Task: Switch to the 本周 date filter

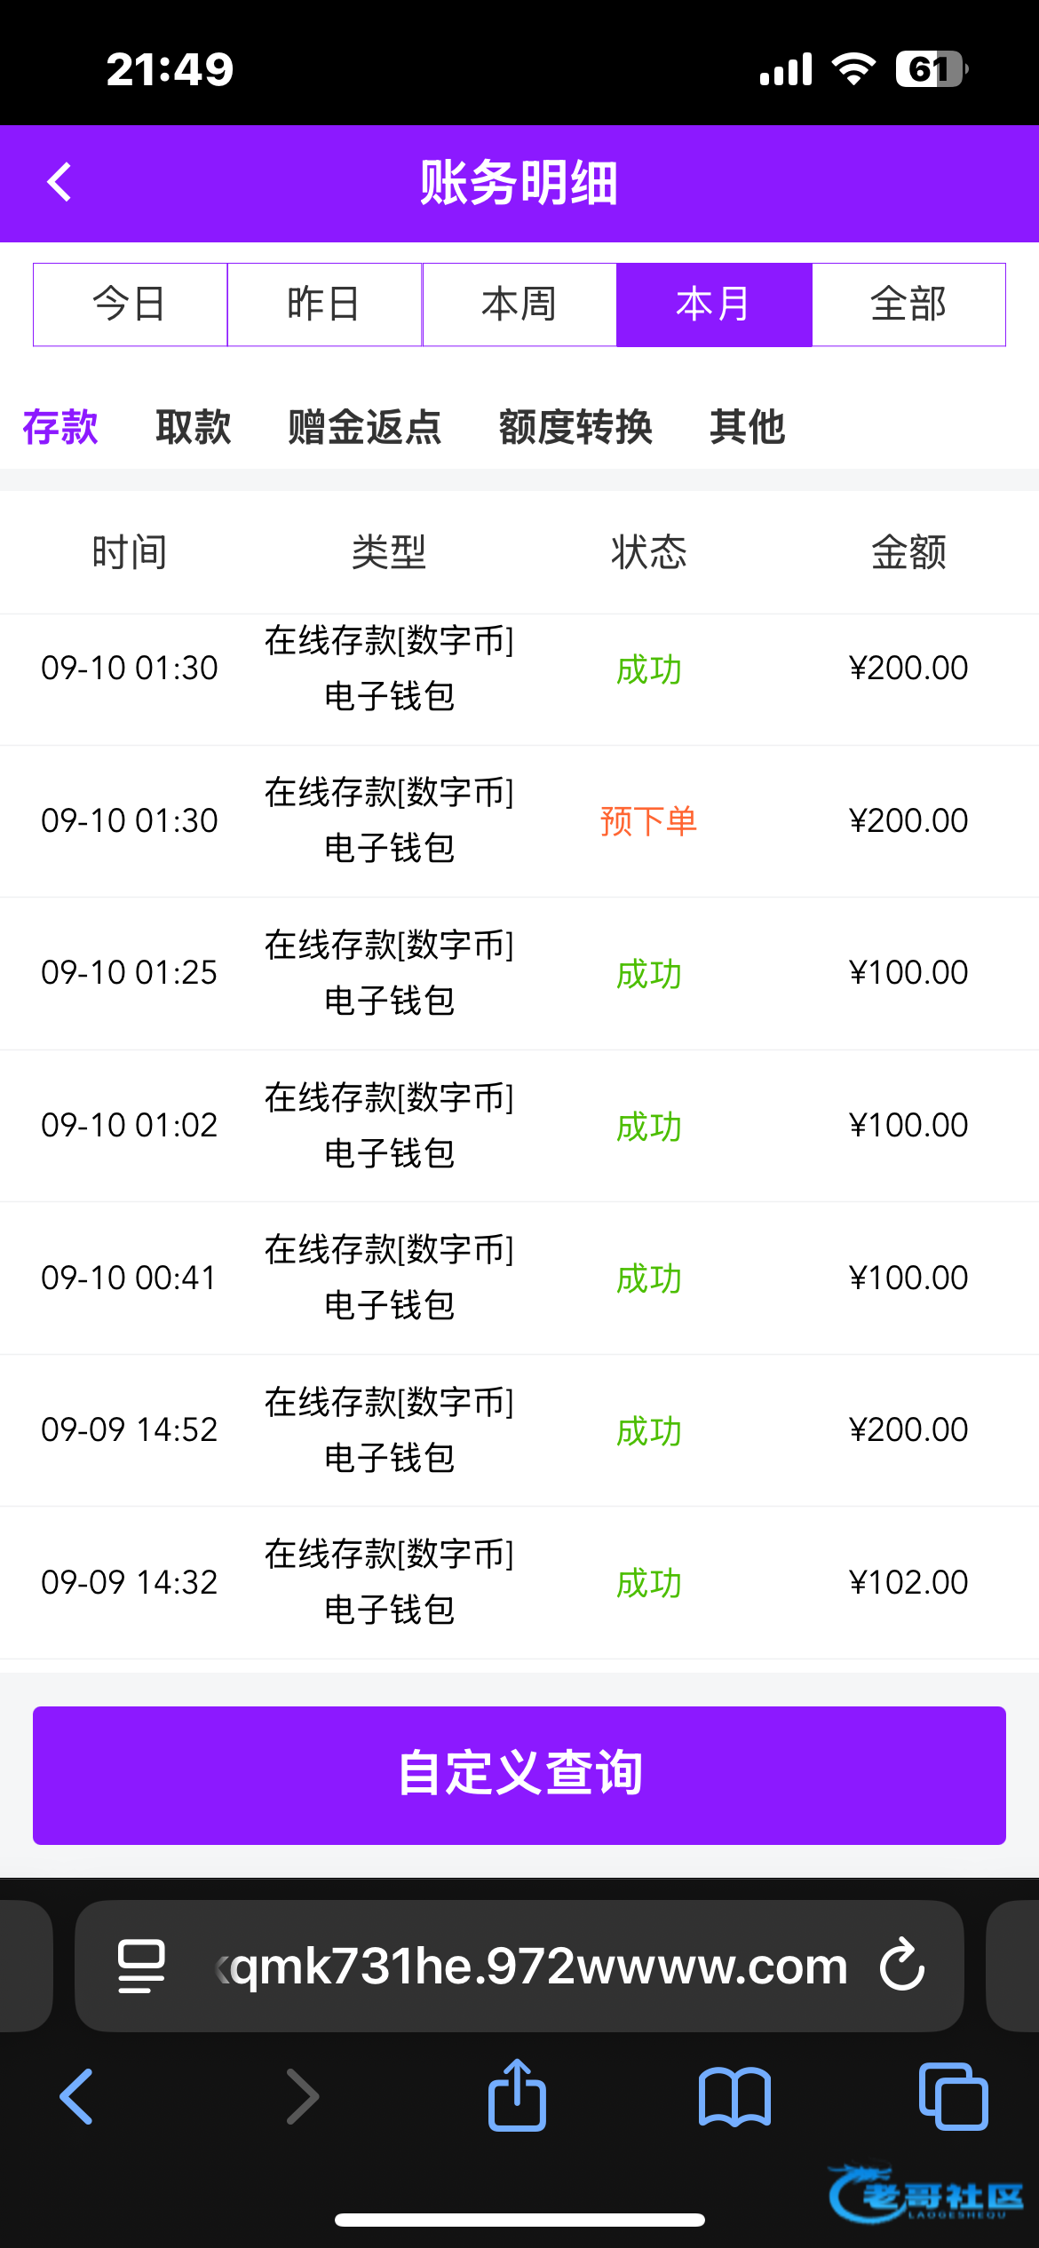Action: [x=519, y=305]
